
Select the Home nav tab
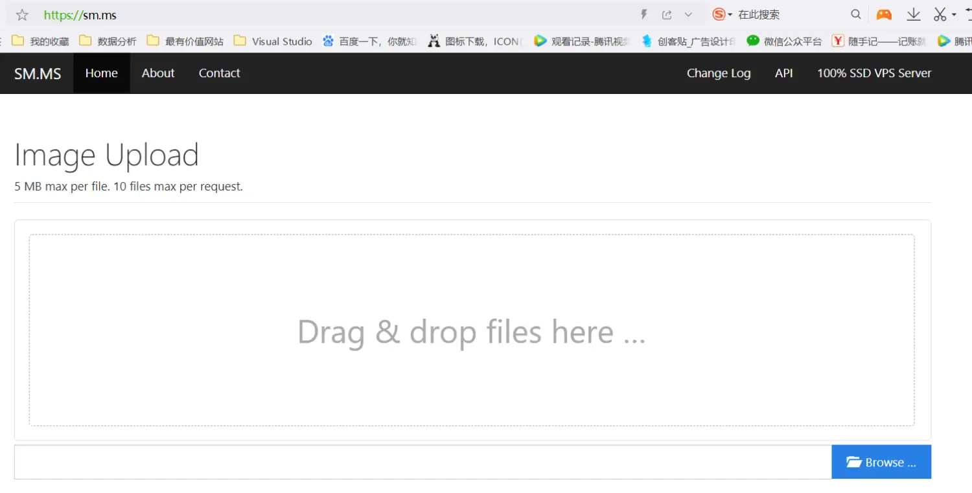102,73
